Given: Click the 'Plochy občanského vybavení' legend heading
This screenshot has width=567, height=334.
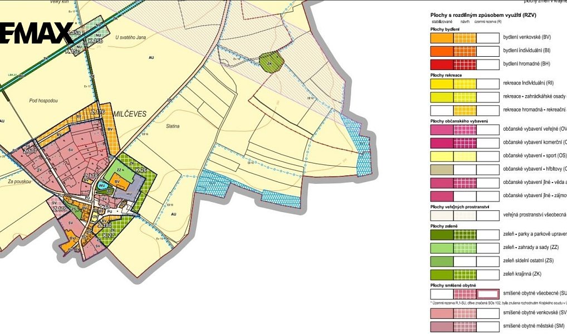Looking at the screenshot, I should (x=459, y=121).
